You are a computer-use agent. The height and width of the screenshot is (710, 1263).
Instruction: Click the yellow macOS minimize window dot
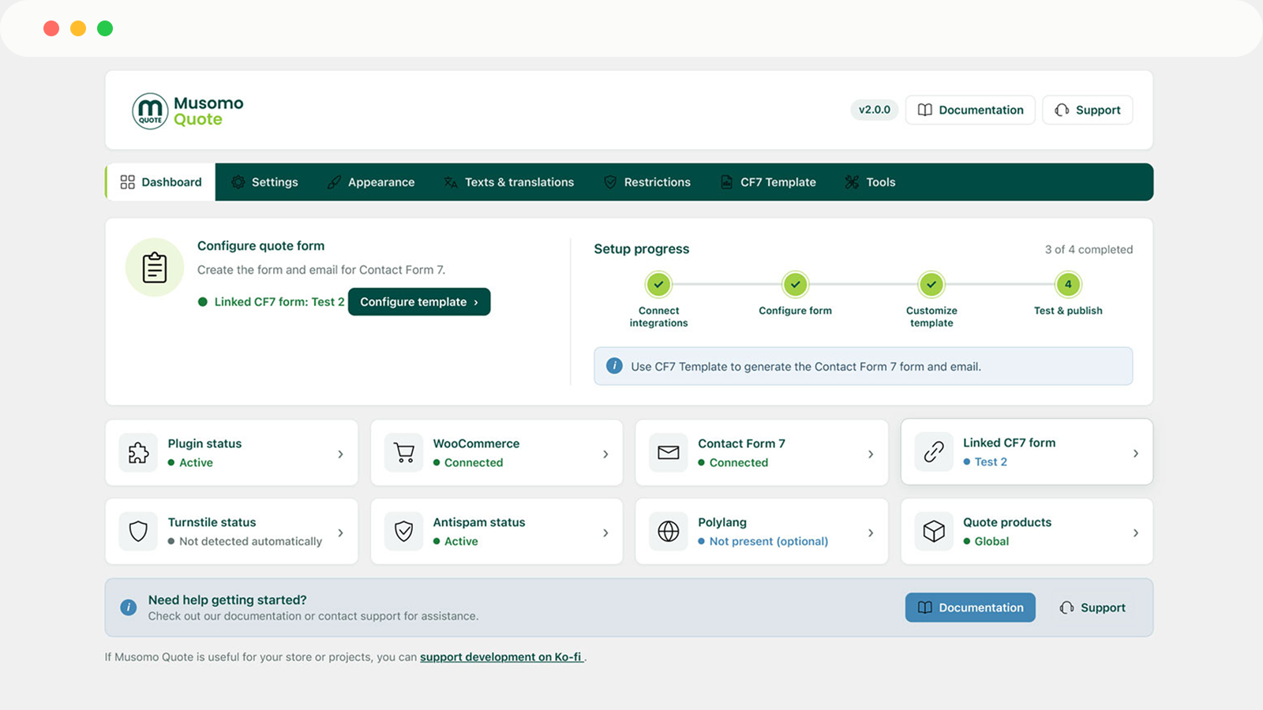point(78,28)
